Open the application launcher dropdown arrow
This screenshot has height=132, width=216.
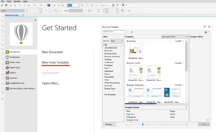pyautogui.click(x=126, y=5)
